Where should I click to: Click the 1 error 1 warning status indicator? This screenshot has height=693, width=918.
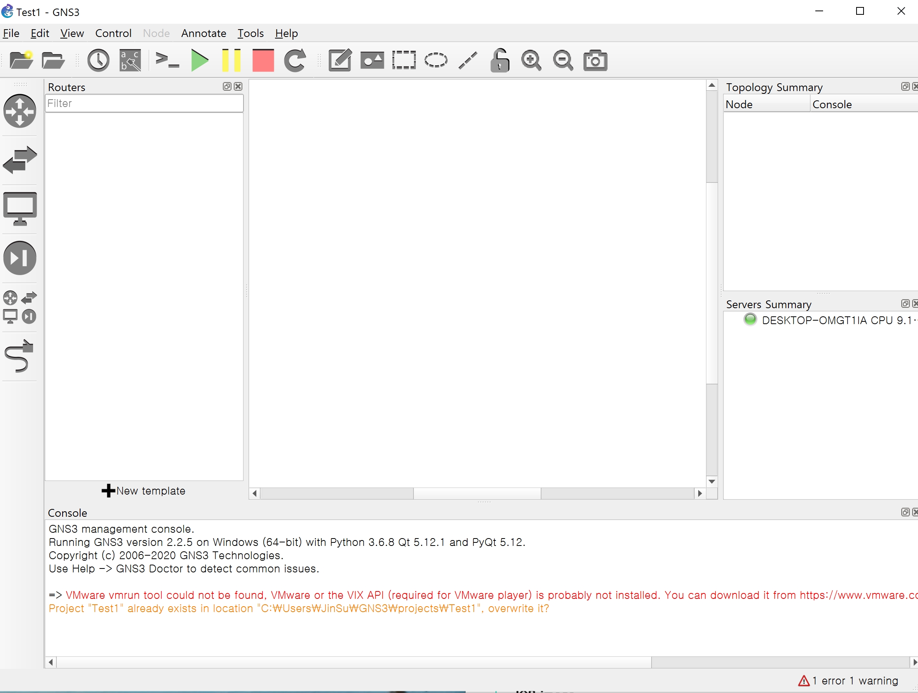pyautogui.click(x=848, y=681)
